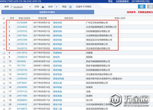
Task: Select applicant 河北保定府酒业有限公司
Action: [98, 48]
